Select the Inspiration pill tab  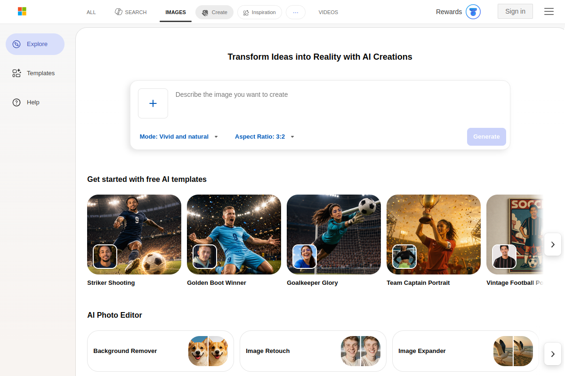(x=259, y=12)
